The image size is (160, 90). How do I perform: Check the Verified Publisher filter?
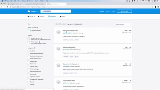pyautogui.click(x=29, y=38)
